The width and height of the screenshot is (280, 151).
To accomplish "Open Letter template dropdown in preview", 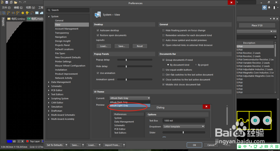I will point(184,127).
